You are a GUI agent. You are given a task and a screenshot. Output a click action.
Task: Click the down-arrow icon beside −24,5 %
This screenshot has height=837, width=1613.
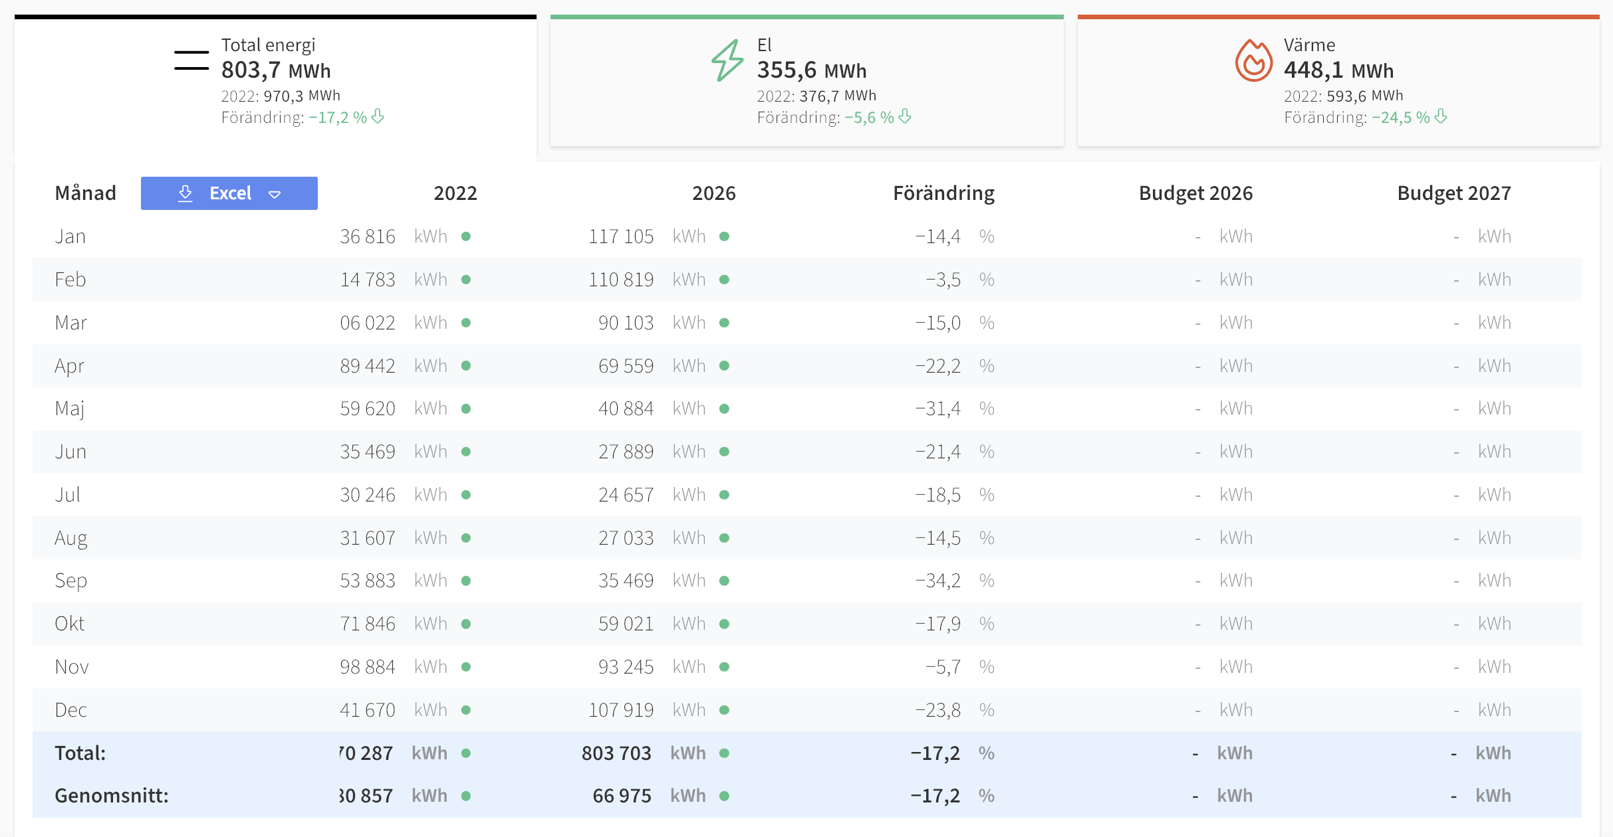click(1441, 117)
